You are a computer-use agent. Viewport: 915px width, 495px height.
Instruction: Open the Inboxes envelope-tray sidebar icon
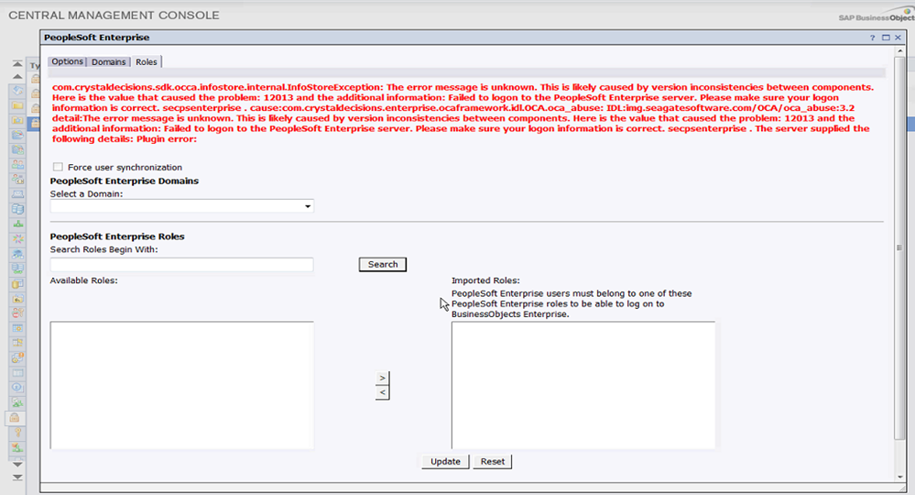click(17, 194)
